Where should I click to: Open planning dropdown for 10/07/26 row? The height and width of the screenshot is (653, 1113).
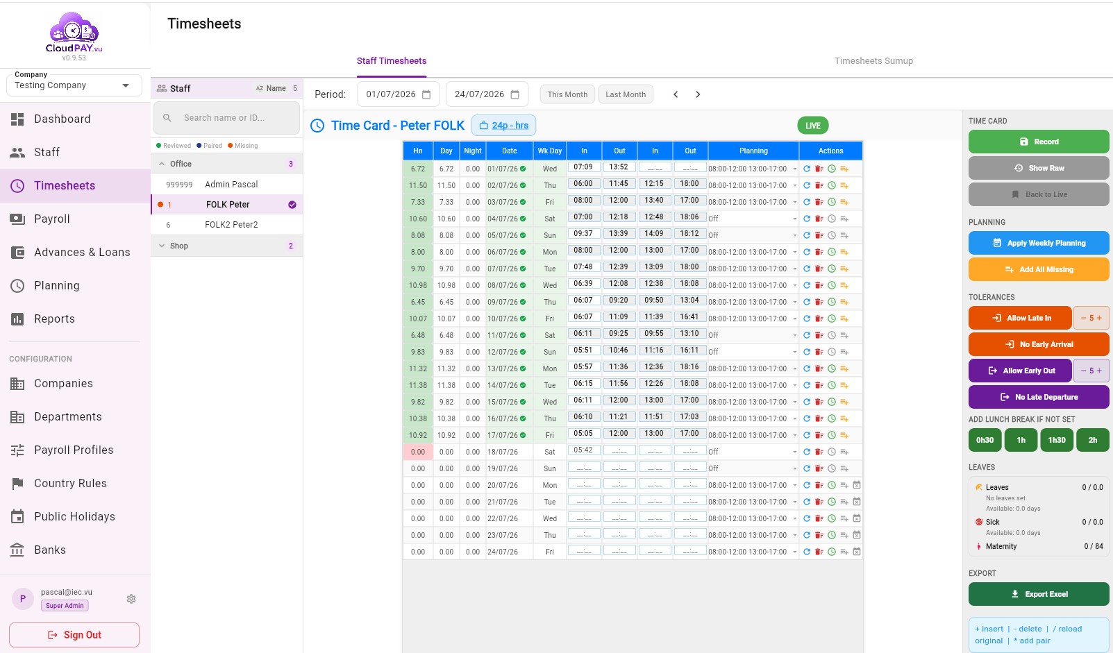tap(795, 319)
